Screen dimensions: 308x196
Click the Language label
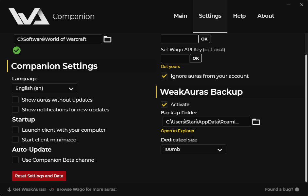click(x=25, y=79)
